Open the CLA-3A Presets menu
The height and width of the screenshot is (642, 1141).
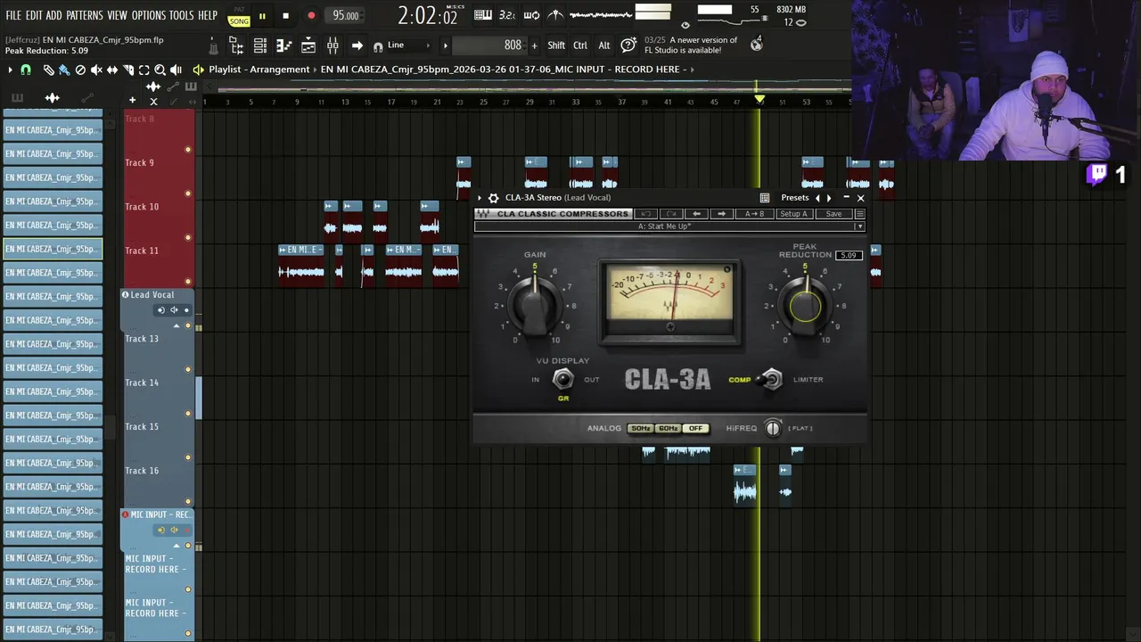(795, 198)
